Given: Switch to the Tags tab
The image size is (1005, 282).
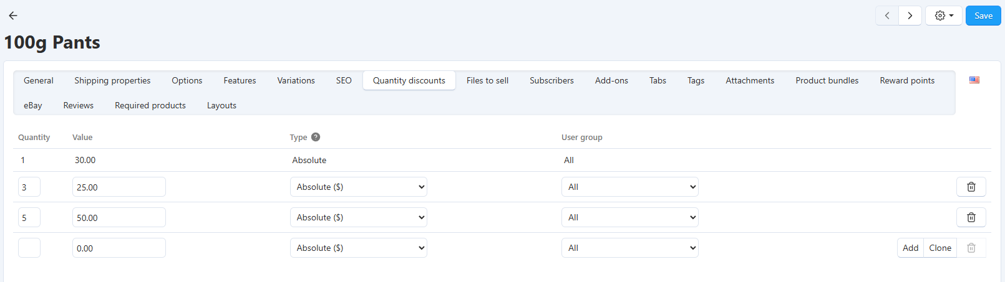Looking at the screenshot, I should pos(696,80).
